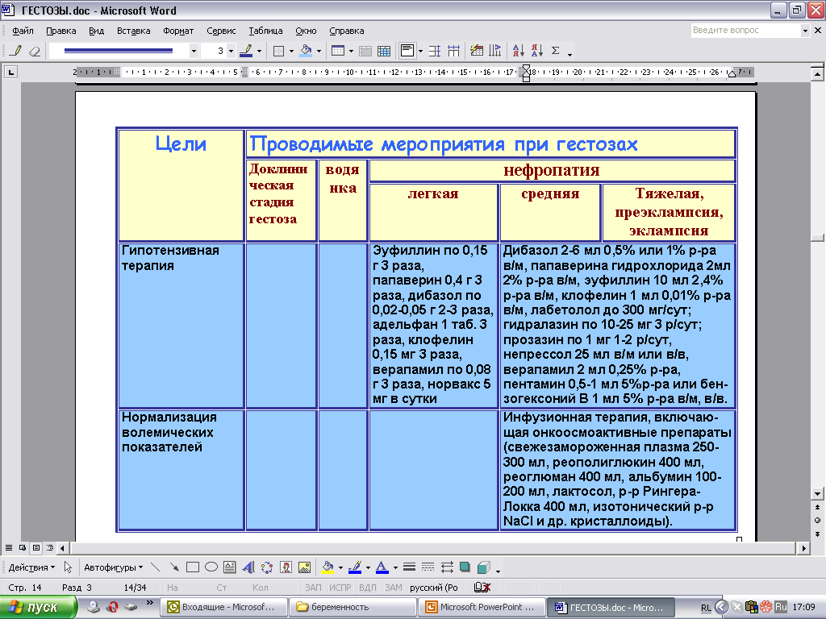Expand the Insert Table dropdown arrow

coord(351,51)
